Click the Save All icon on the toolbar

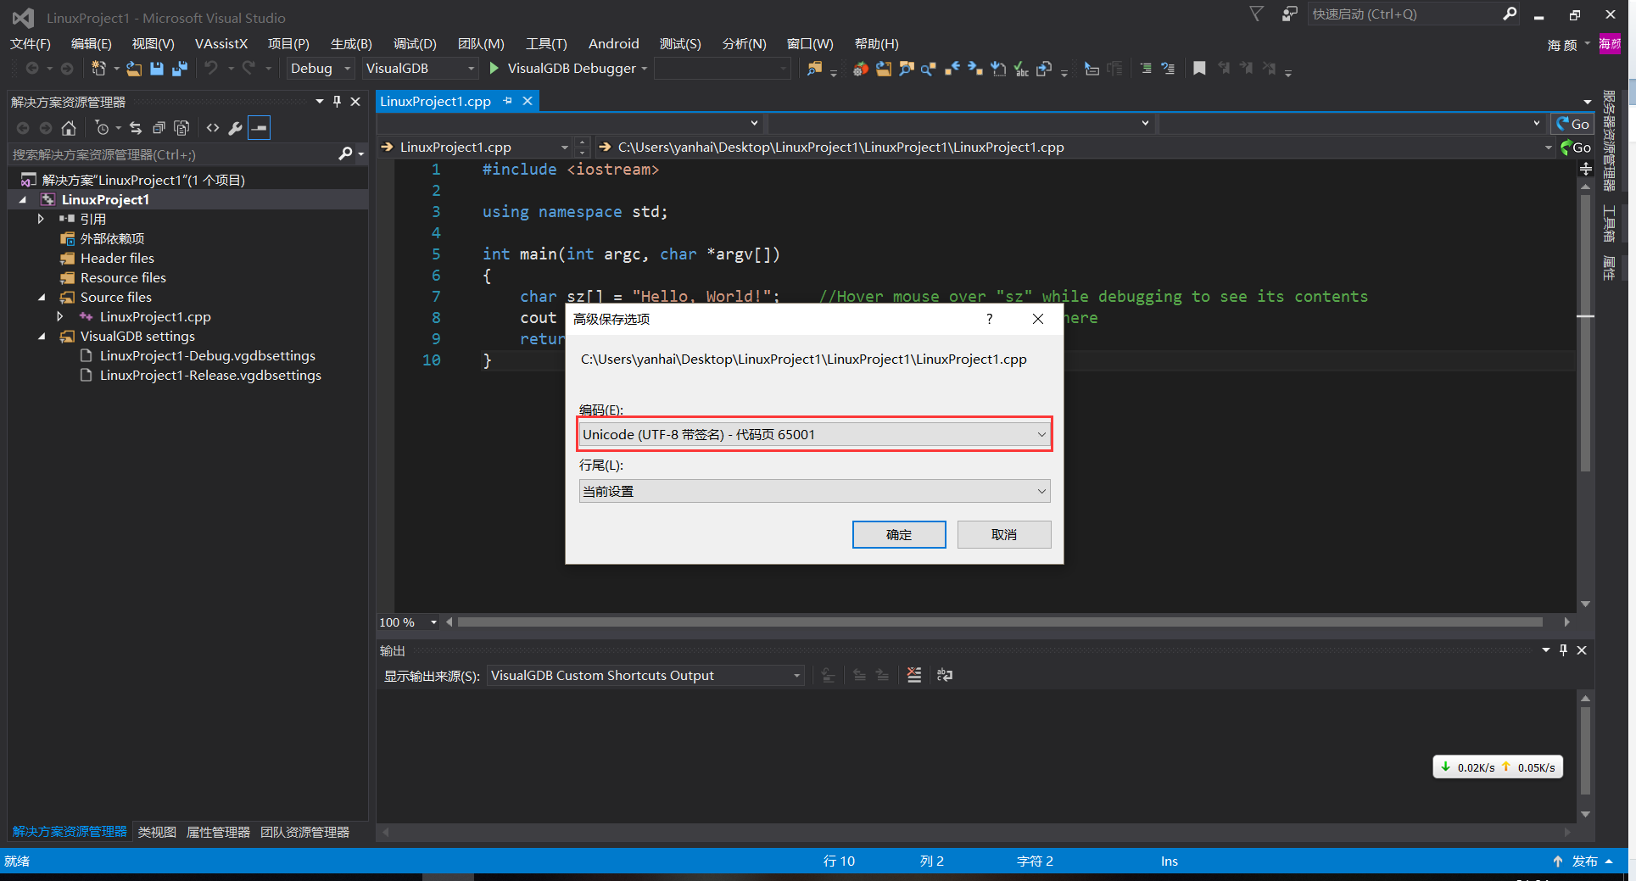click(179, 69)
